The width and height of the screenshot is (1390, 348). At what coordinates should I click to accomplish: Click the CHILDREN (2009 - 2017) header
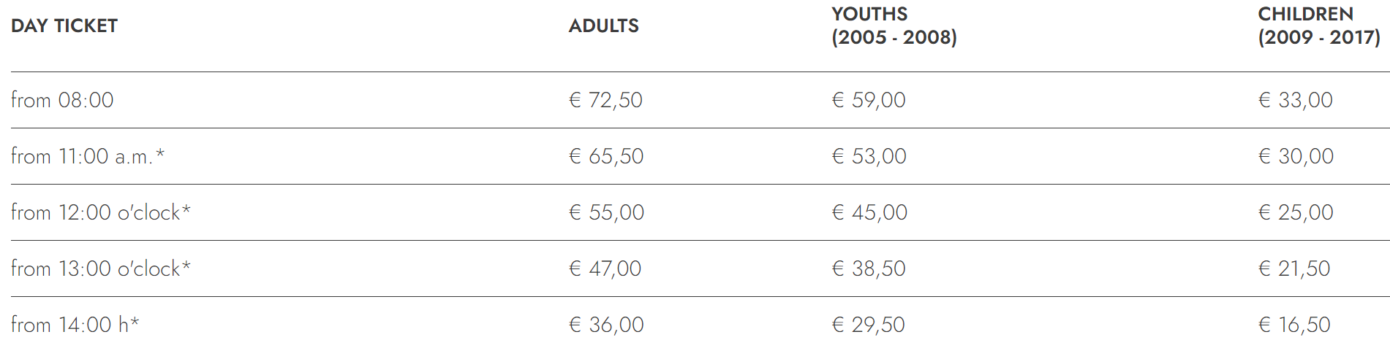1318,26
